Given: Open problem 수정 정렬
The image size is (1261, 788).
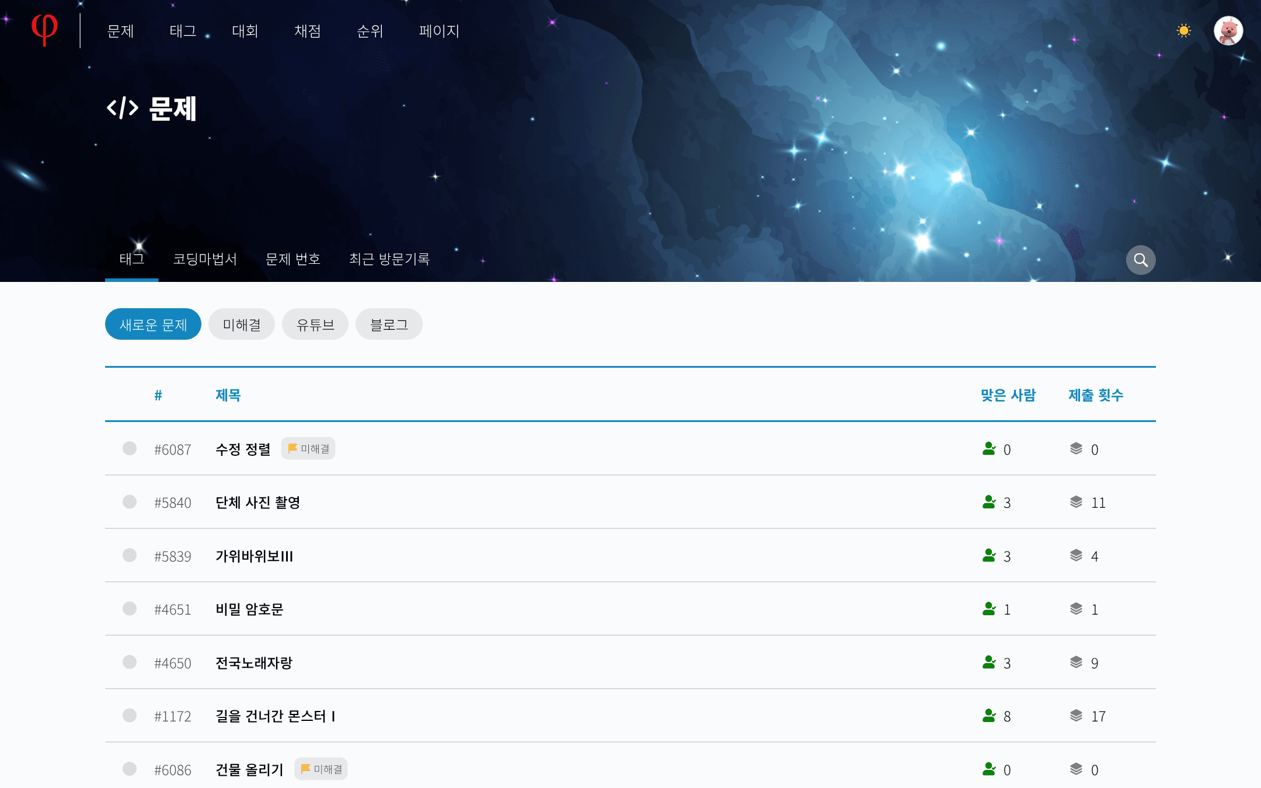Looking at the screenshot, I should click(243, 449).
